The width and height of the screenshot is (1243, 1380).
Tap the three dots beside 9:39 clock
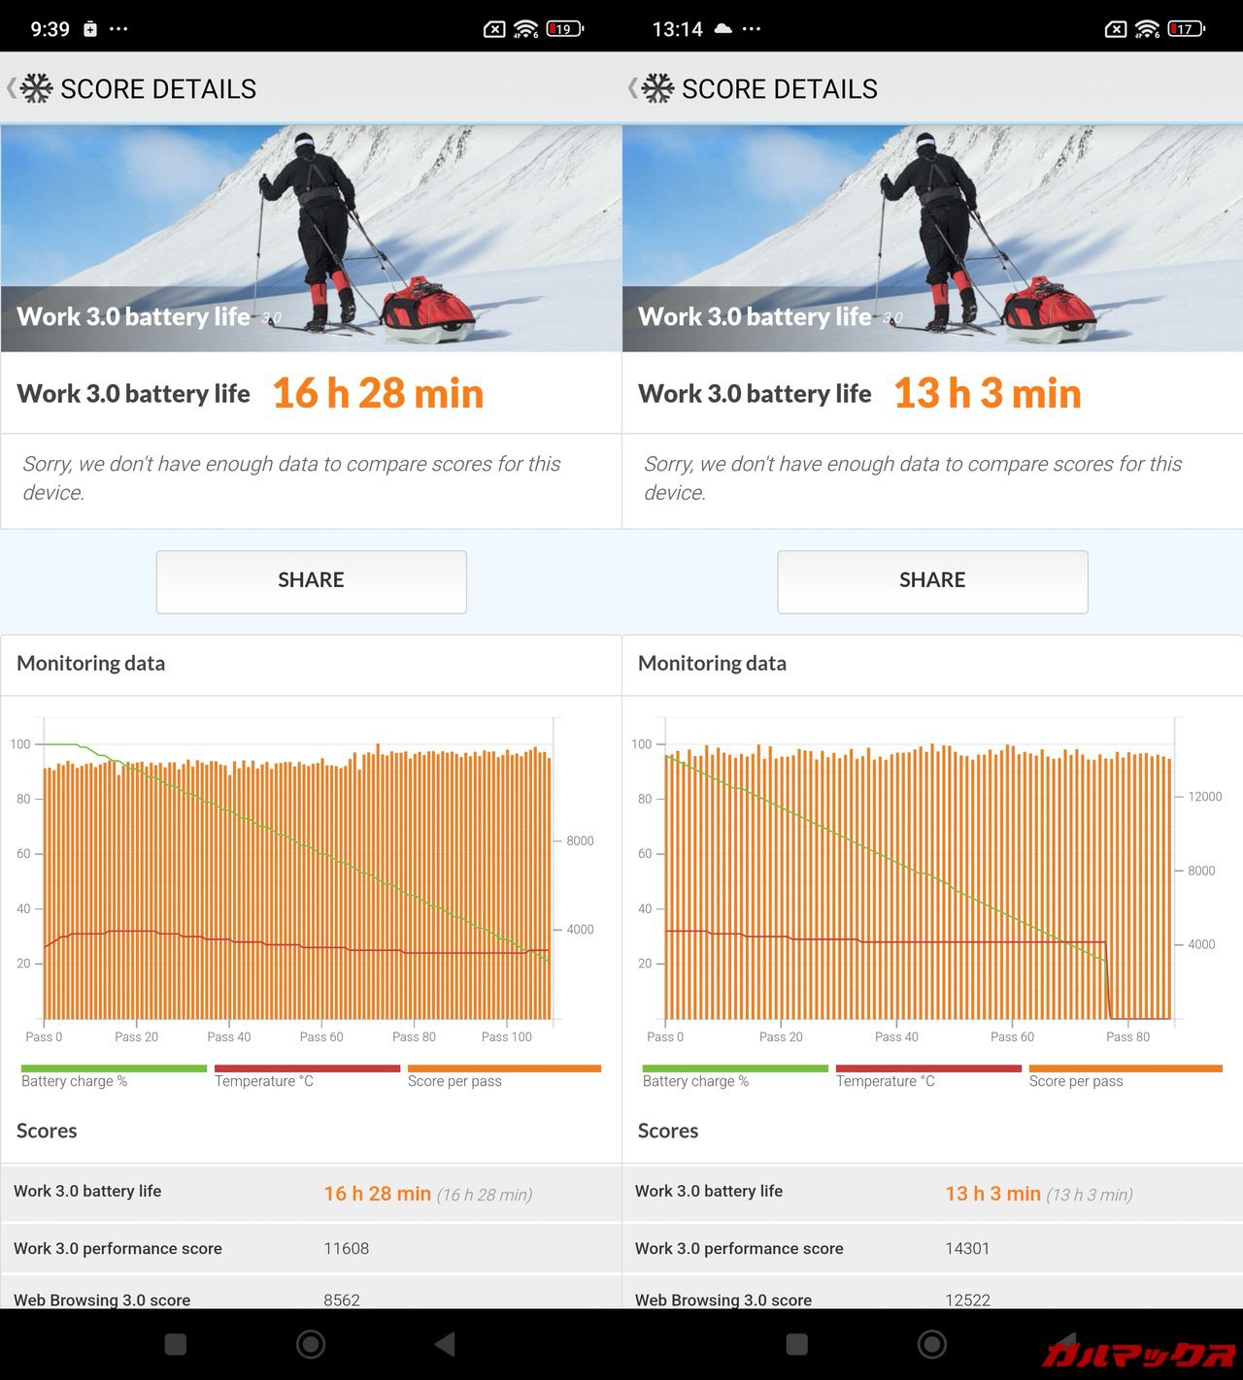[x=118, y=29]
